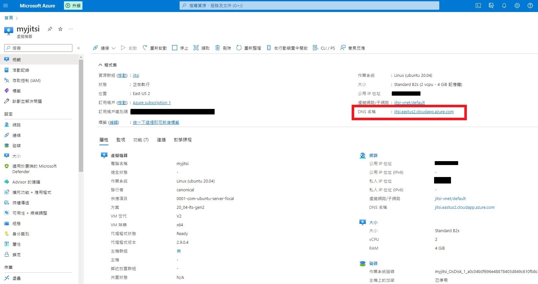
Task: Click the 擷取 capture toolbar button
Action: [x=202, y=48]
